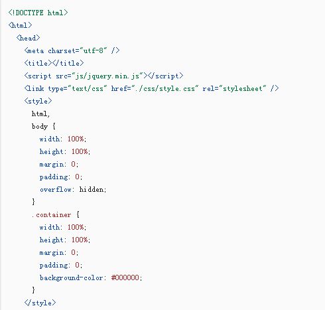The image size is (325, 310).
Task: Click the .container selector
Action: (52, 214)
